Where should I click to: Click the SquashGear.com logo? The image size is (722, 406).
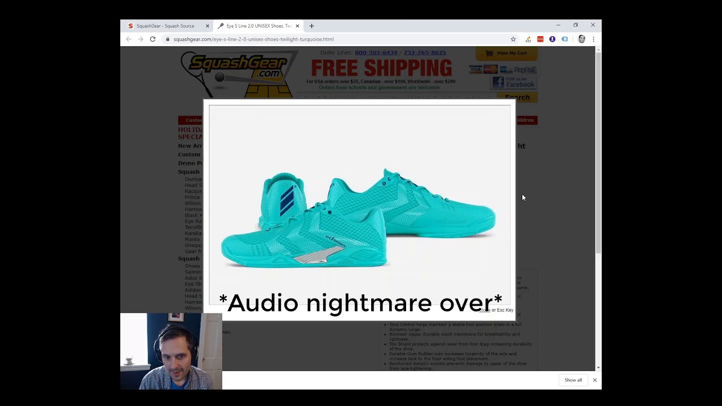click(239, 73)
